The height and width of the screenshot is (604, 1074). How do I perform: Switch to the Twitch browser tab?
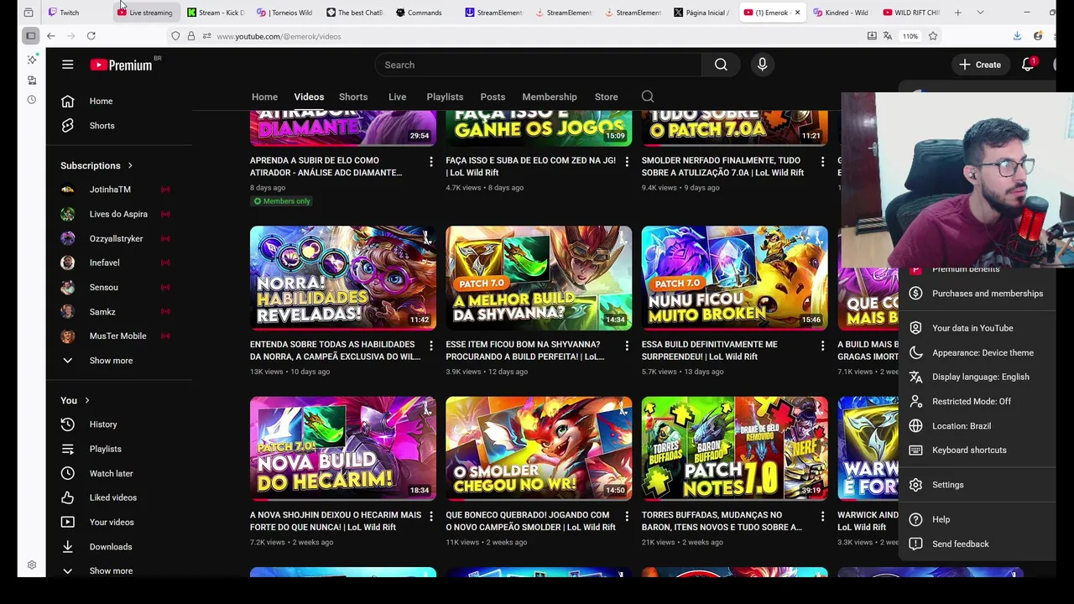(76, 13)
